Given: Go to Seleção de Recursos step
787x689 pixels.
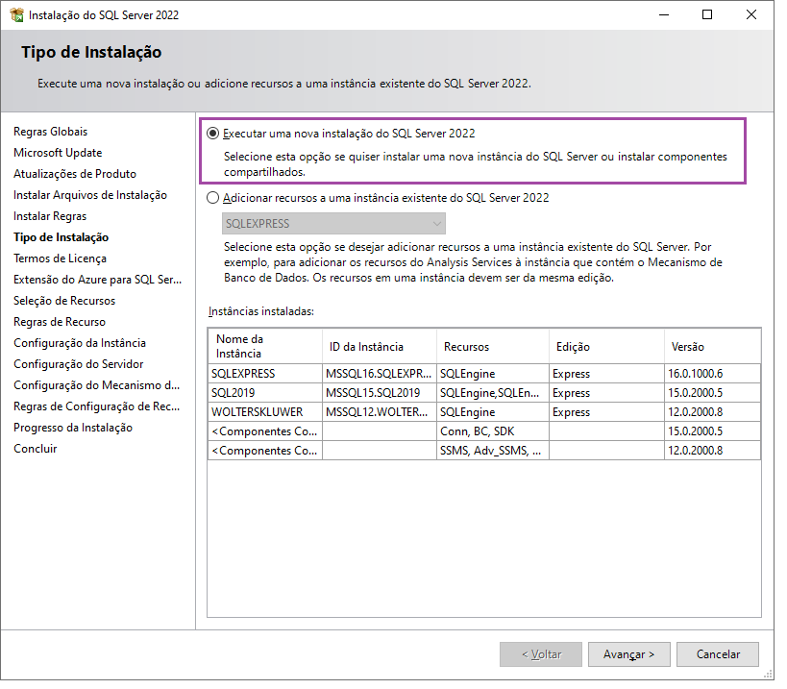Looking at the screenshot, I should 64,301.
